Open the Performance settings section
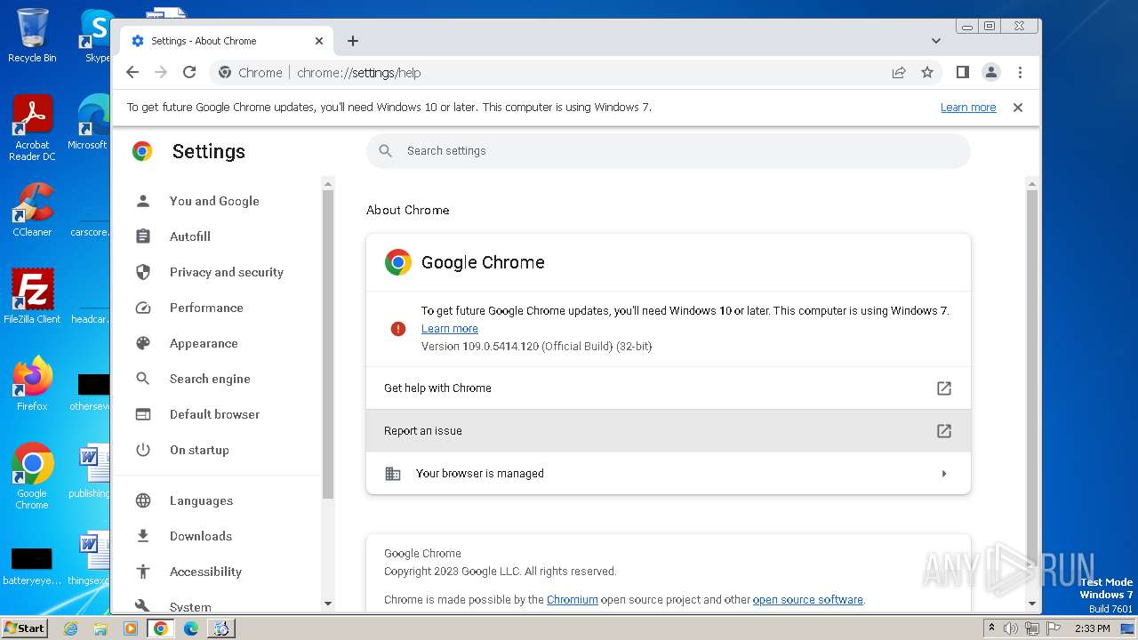1138x640 pixels. tap(206, 308)
